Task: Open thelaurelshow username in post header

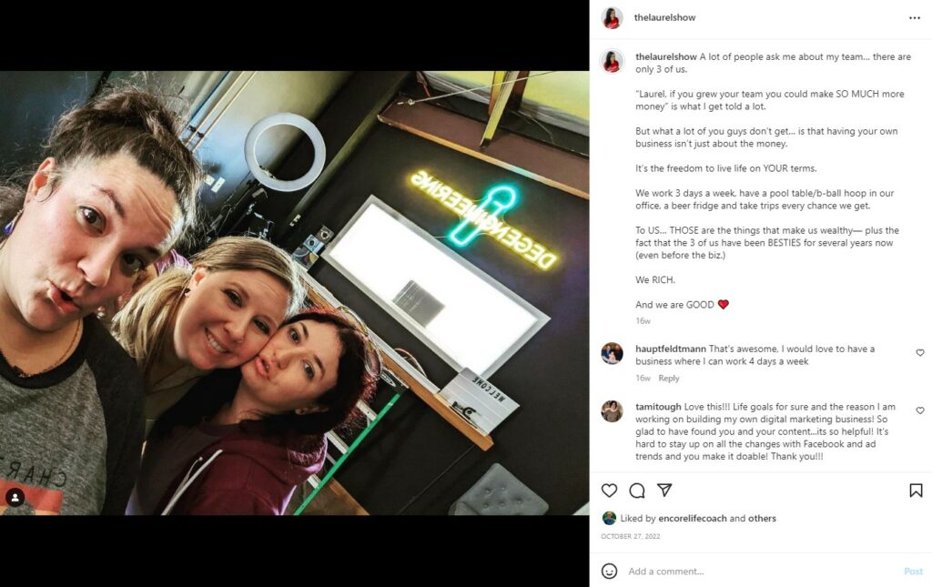Action: (664, 18)
